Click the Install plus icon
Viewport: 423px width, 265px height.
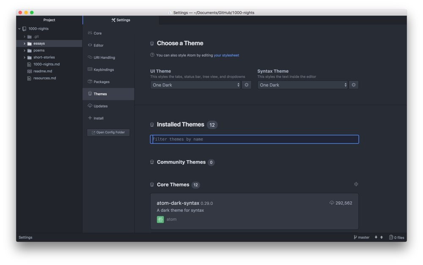(90, 118)
